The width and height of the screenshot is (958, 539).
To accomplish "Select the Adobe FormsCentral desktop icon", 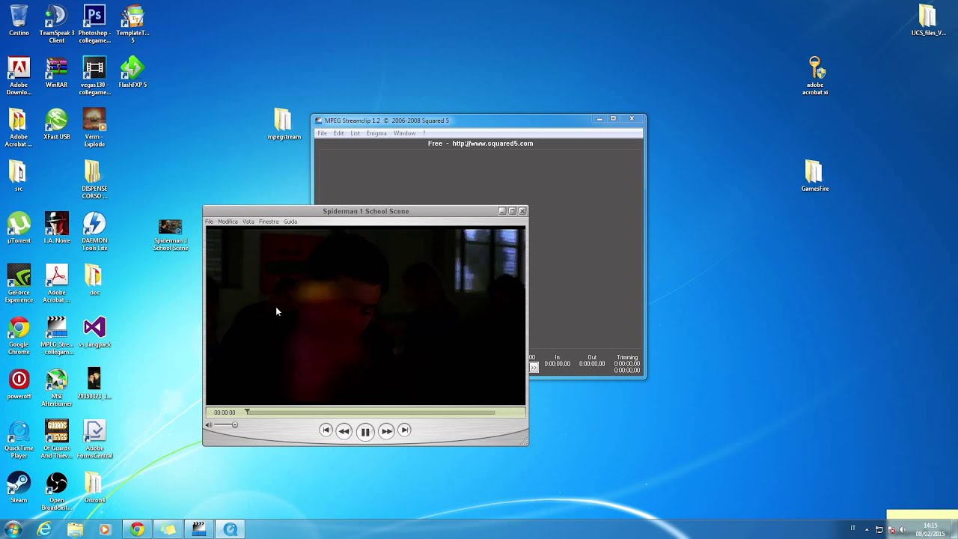I will (94, 439).
